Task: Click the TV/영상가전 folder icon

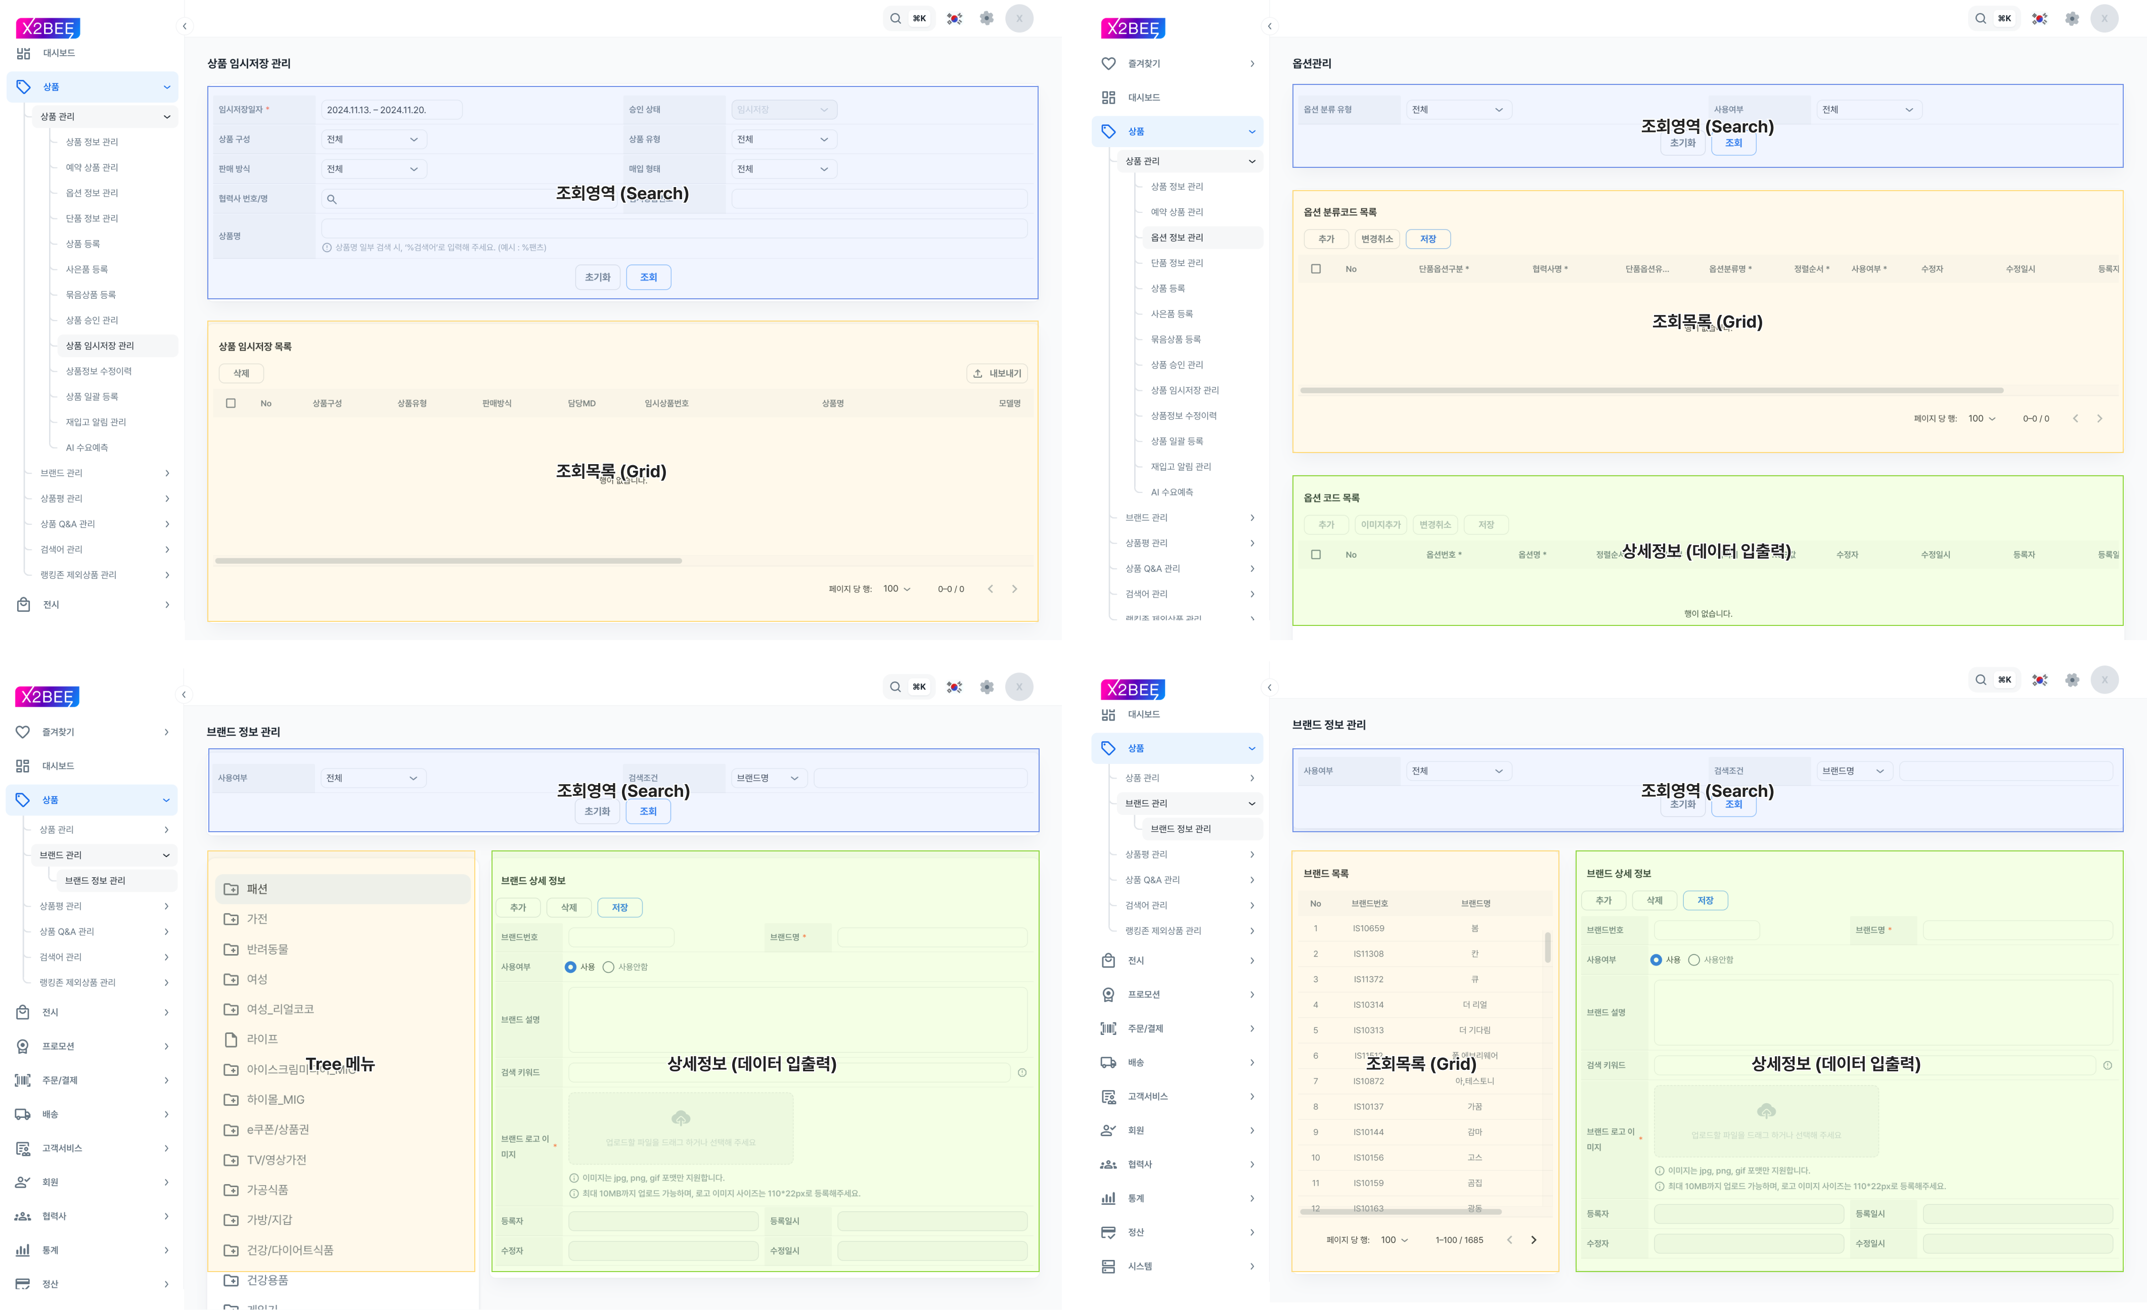Action: 231,1160
